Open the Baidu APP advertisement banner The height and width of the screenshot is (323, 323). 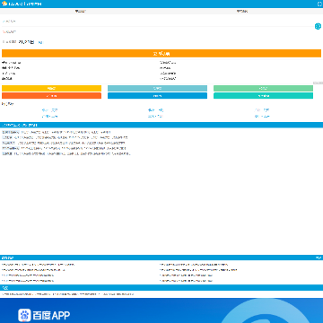(161, 310)
